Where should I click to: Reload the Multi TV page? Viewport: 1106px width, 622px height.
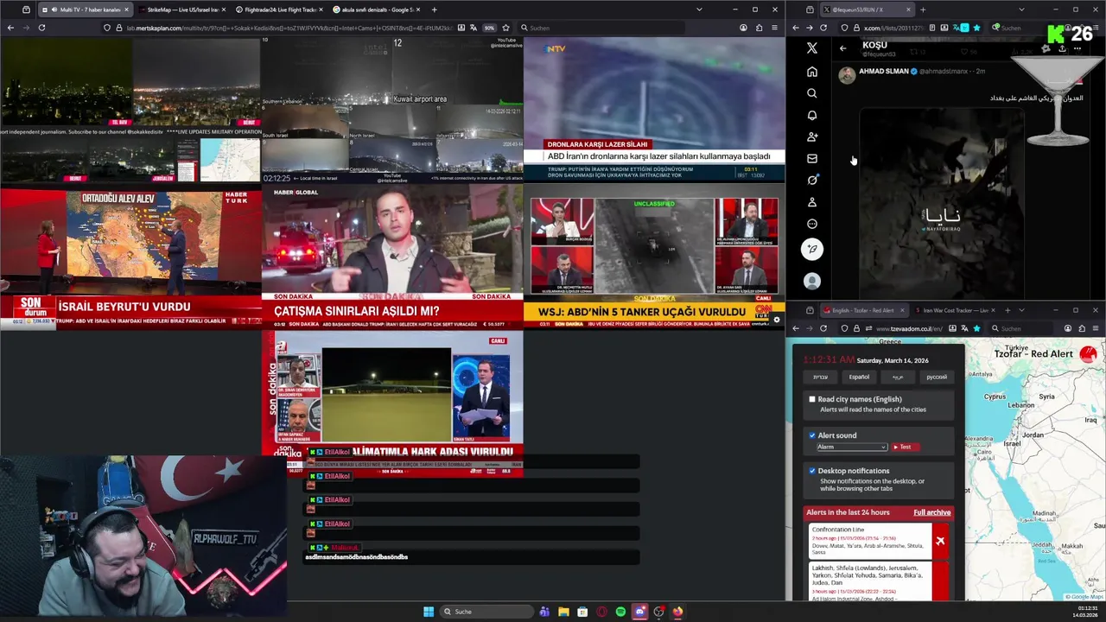point(41,28)
